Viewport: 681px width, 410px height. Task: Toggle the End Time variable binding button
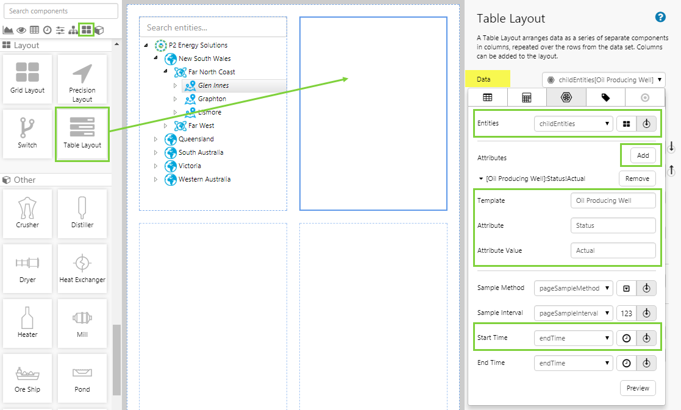pos(646,363)
